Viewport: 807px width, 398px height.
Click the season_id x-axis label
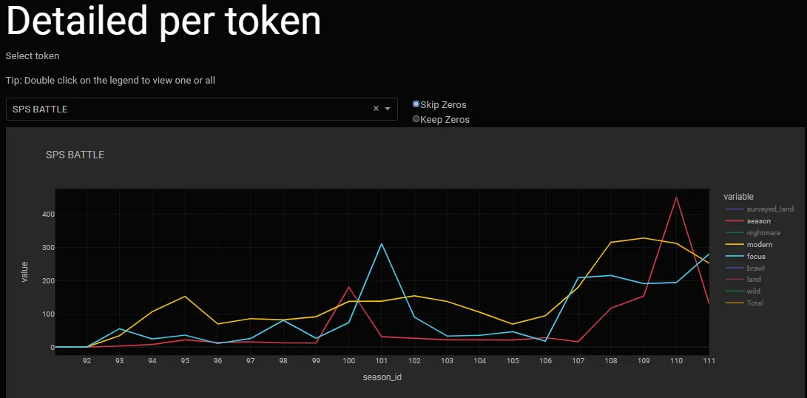coord(382,377)
